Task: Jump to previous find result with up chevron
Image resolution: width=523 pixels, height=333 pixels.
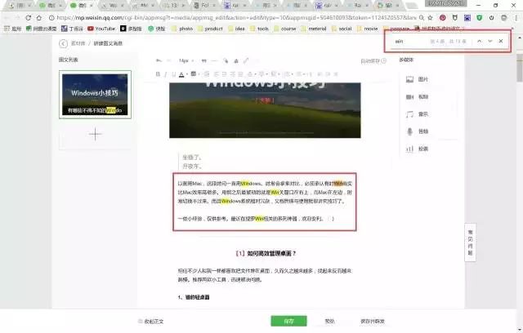Action: pos(480,41)
